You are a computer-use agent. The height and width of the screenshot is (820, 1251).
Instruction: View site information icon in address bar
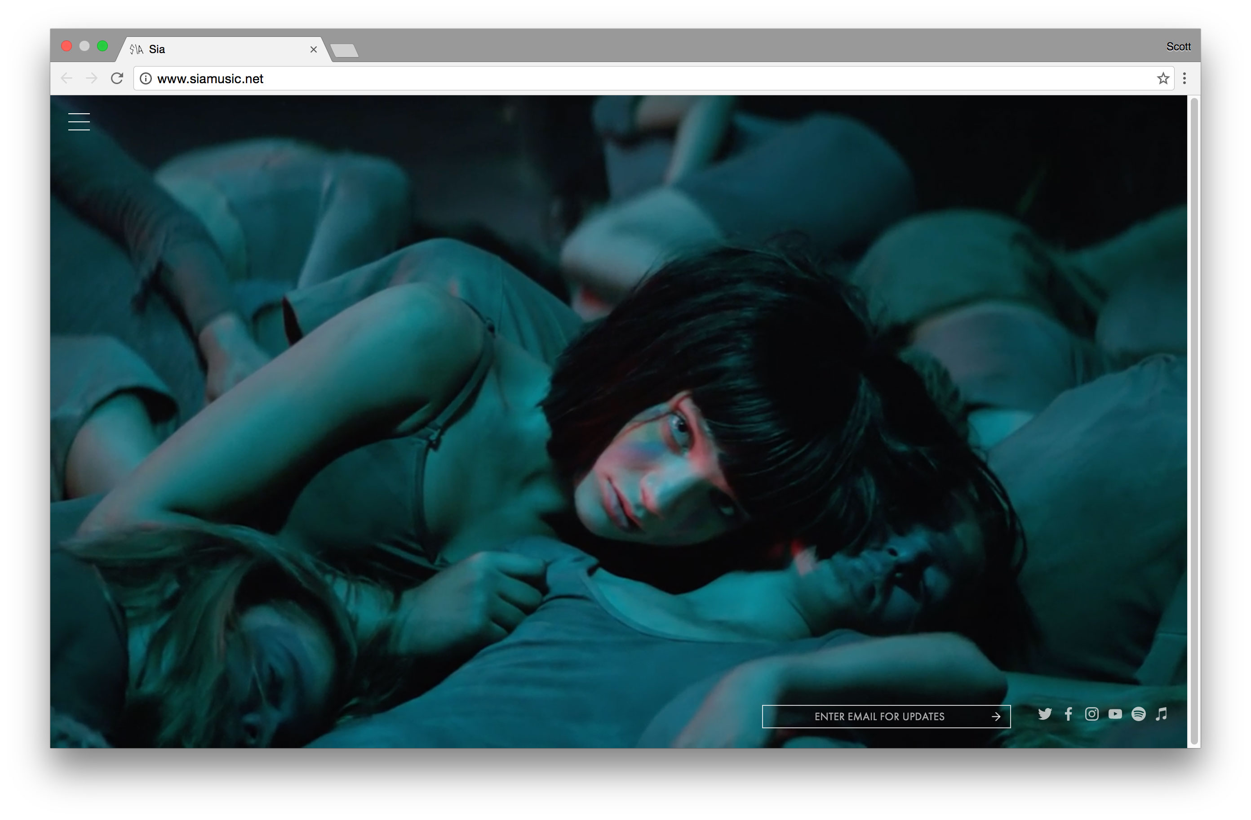(146, 78)
